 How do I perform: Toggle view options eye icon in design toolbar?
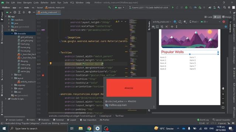pyautogui.click(x=153, y=27)
